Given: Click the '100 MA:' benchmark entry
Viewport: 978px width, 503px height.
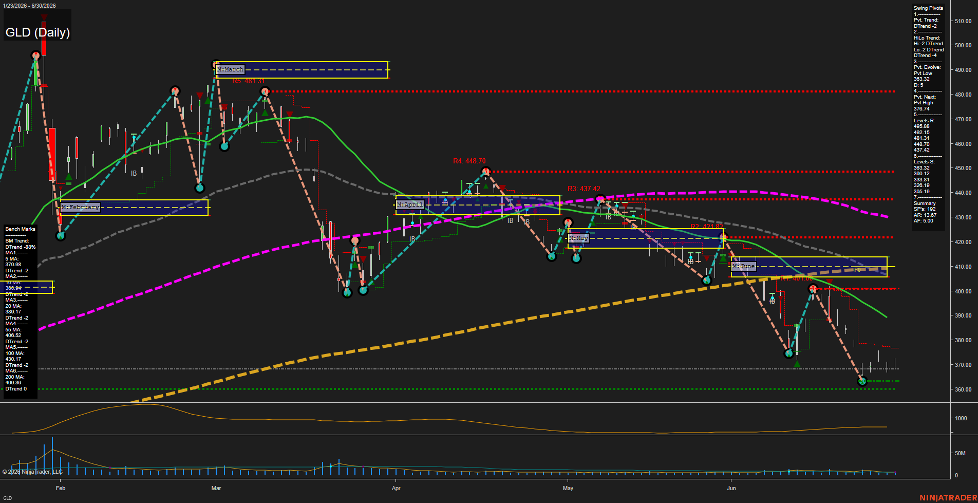Looking at the screenshot, I should coord(15,353).
